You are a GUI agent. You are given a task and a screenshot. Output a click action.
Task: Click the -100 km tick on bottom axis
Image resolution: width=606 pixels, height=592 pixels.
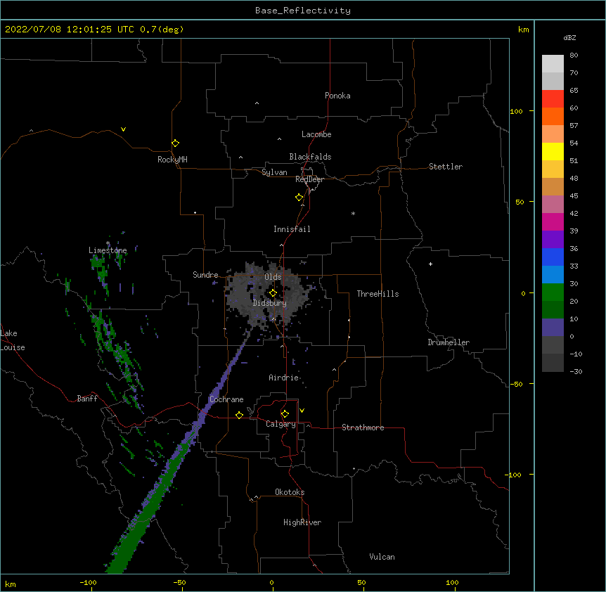(x=88, y=582)
